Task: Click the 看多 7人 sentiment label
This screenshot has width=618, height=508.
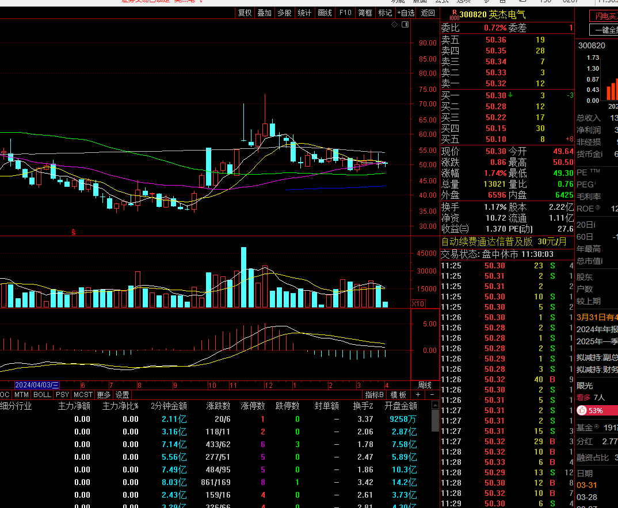Action: 590,398
